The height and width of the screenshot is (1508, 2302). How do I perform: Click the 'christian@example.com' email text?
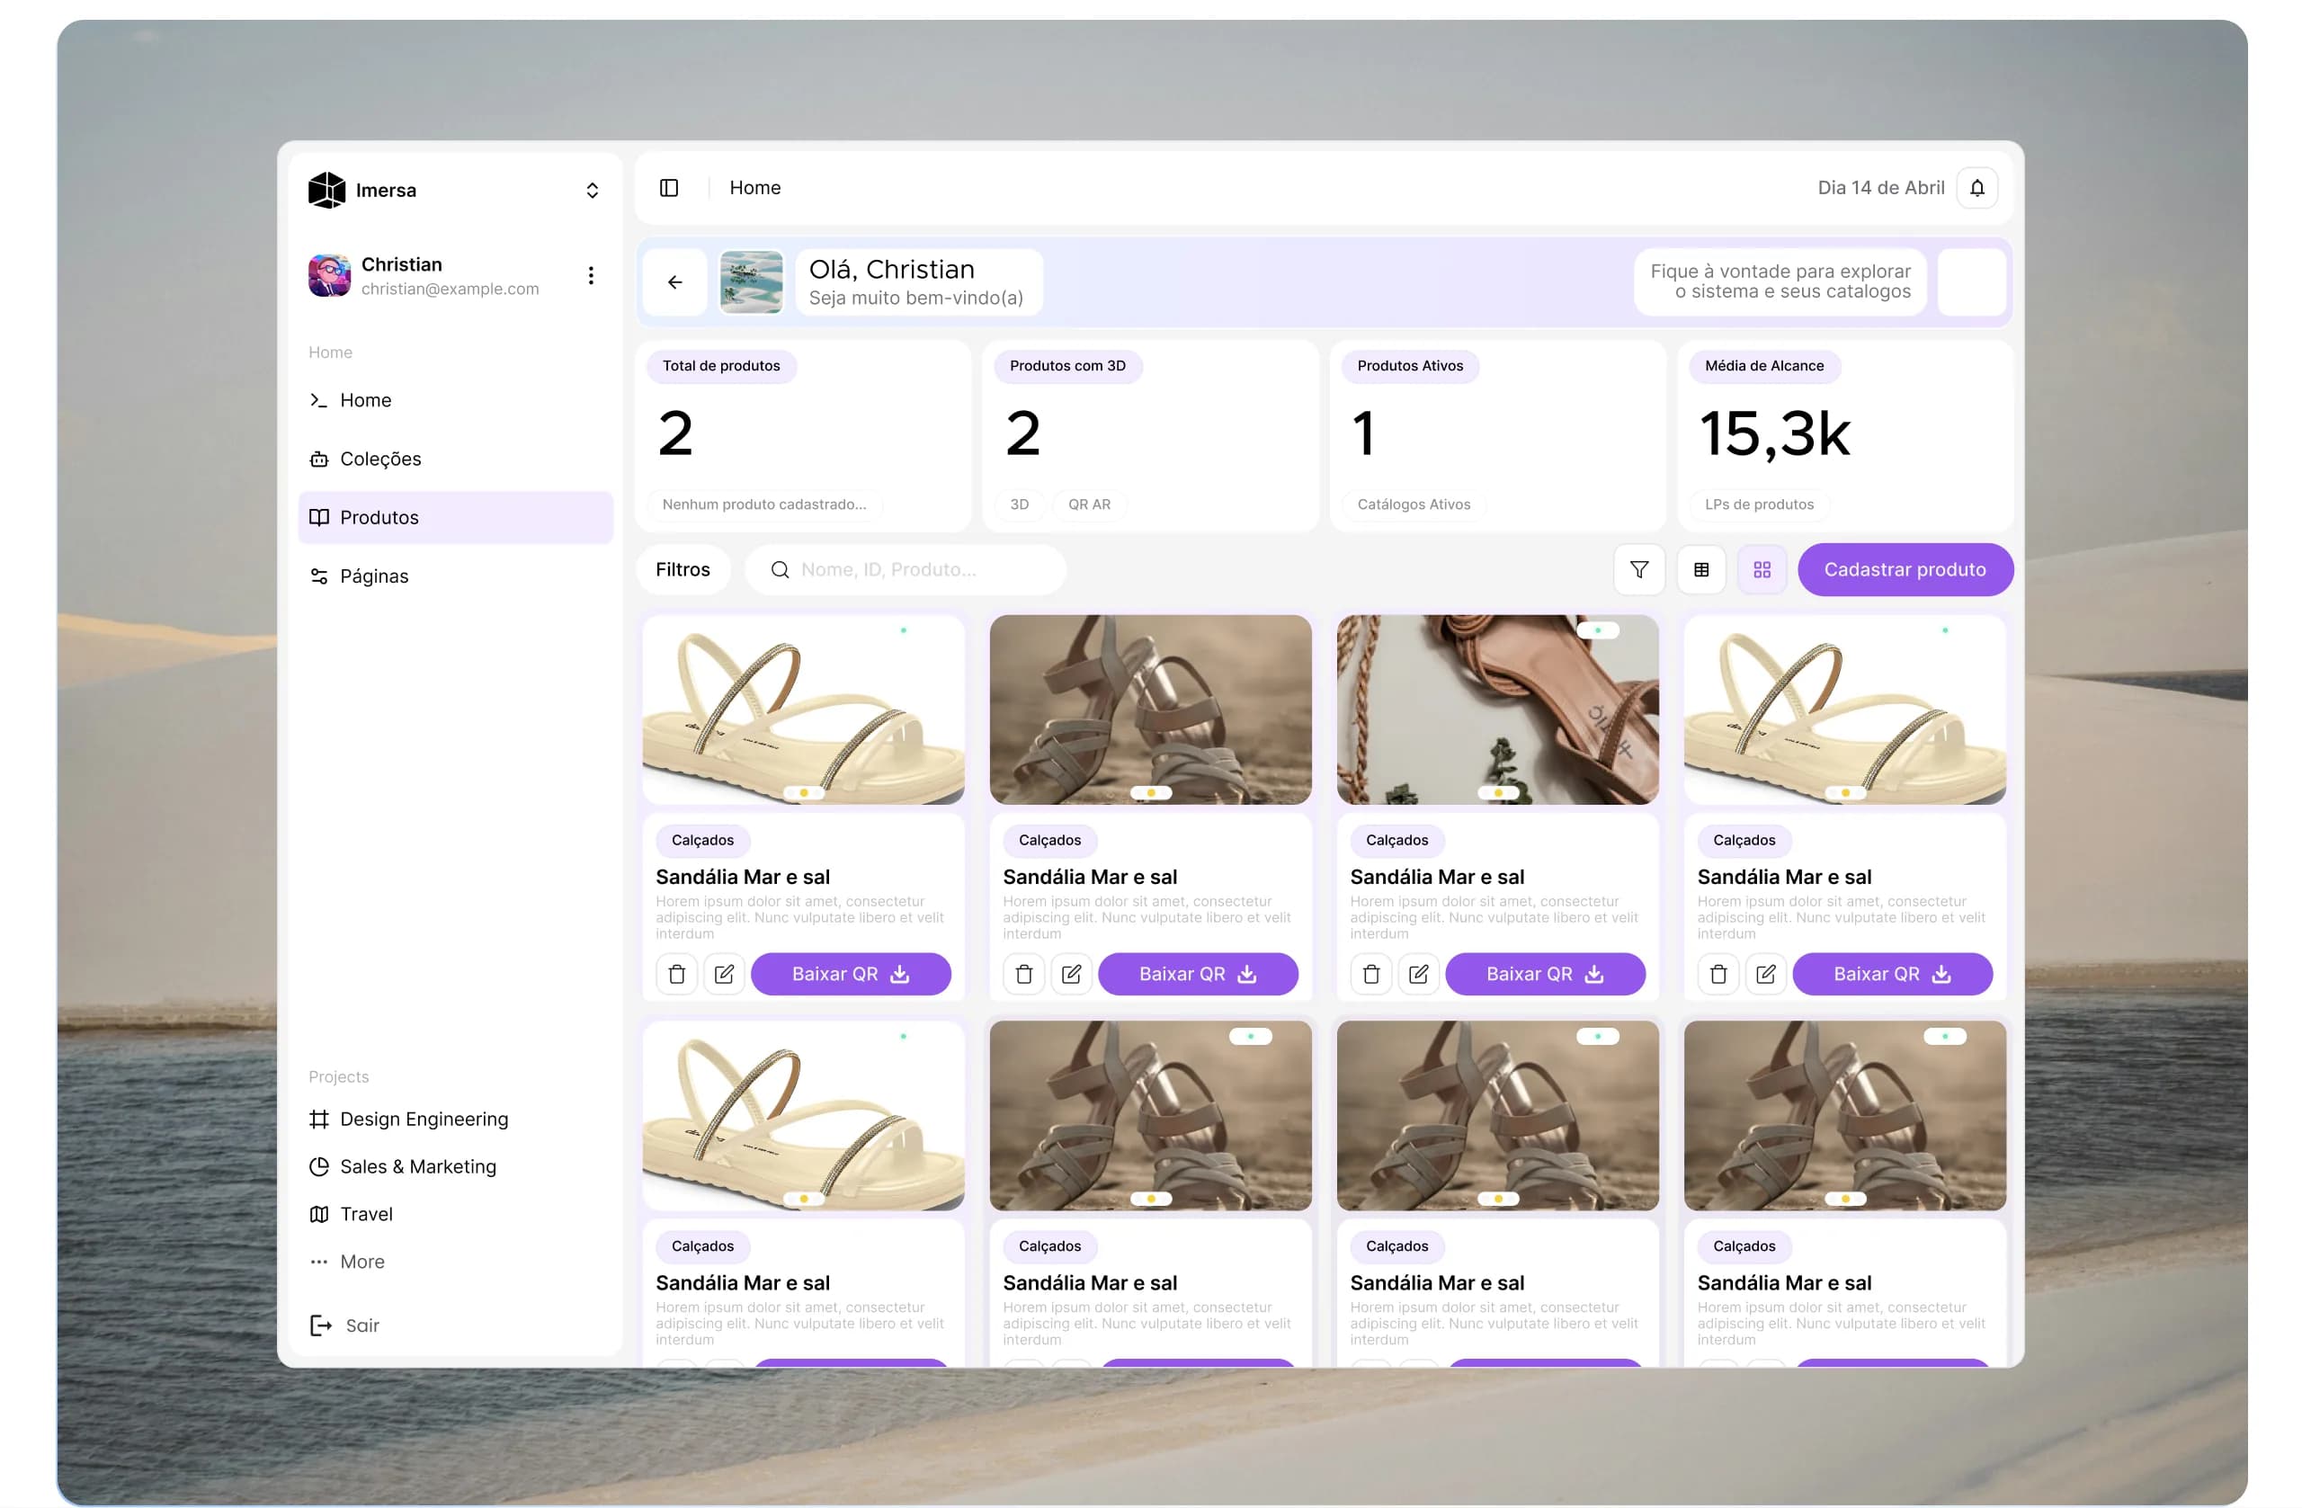450,289
